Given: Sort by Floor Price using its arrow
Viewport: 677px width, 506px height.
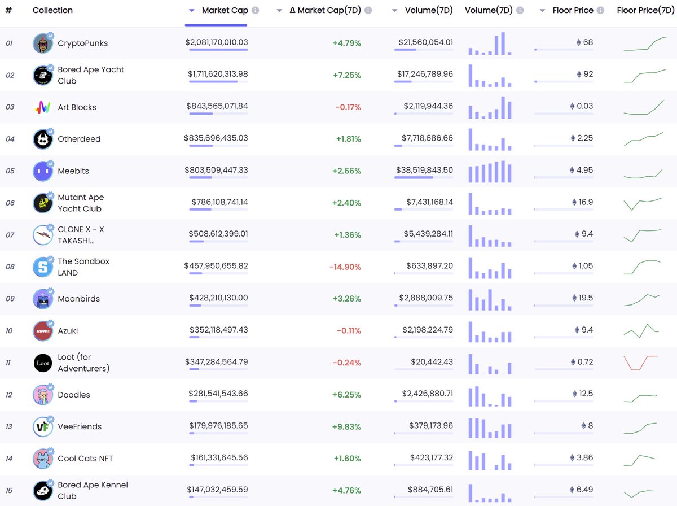Looking at the screenshot, I should click(x=542, y=11).
